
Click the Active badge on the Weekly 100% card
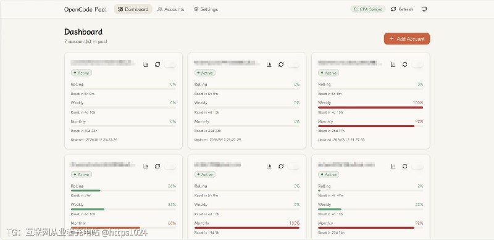(329, 73)
